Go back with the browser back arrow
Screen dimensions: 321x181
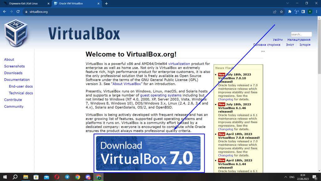point(5,11)
